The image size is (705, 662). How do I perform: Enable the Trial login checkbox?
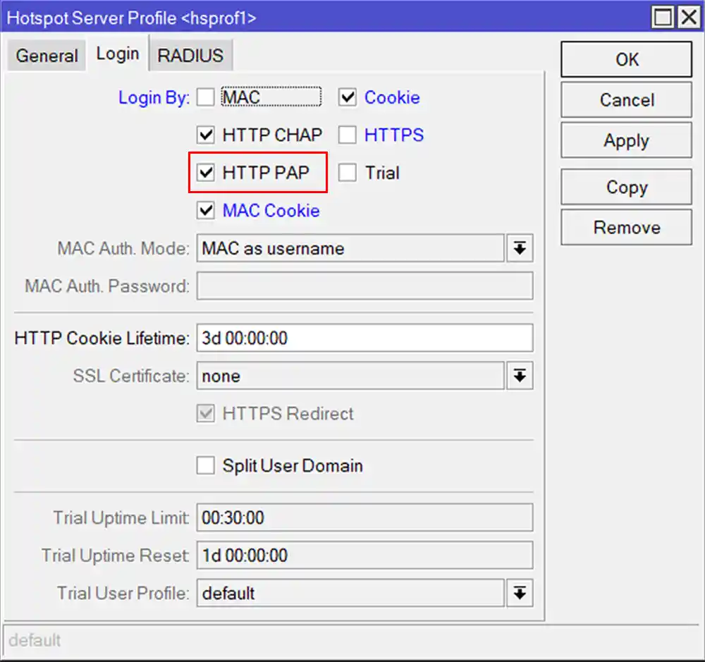[348, 173]
